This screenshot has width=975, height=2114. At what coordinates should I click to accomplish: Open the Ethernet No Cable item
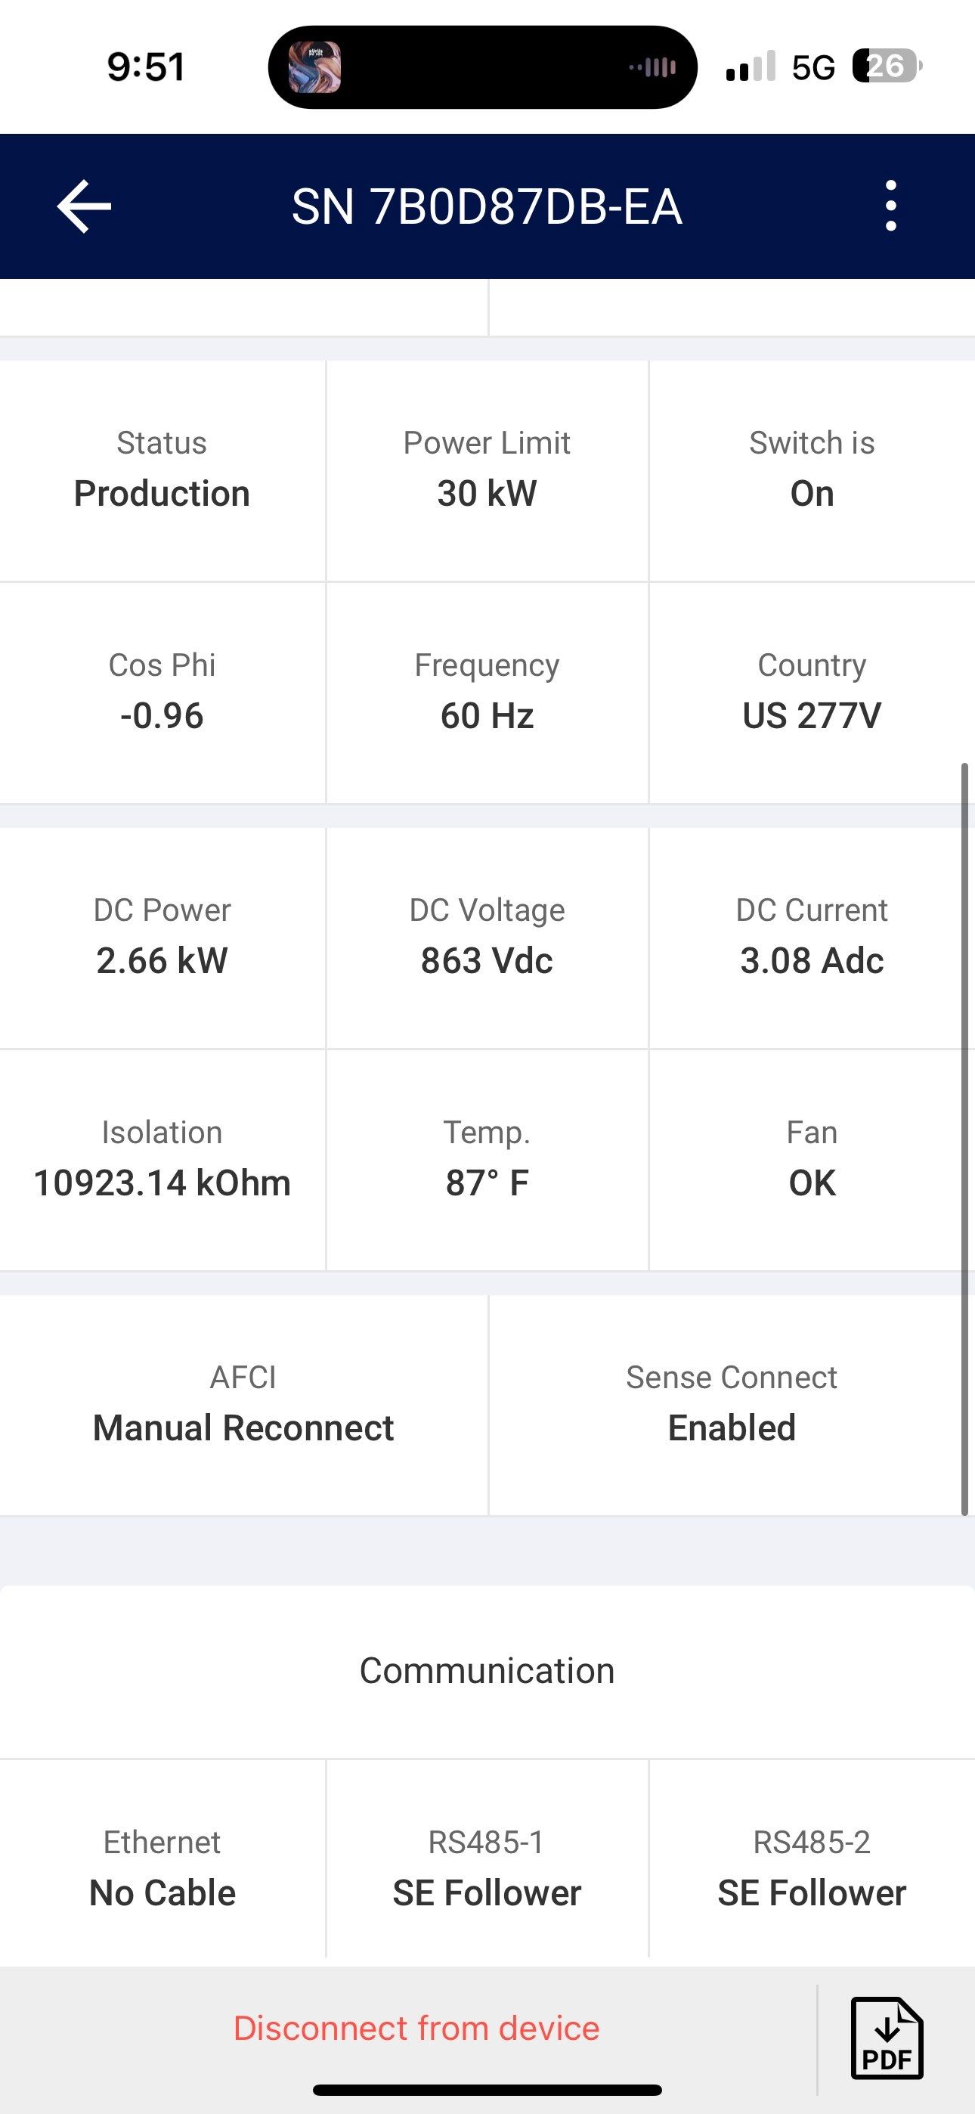coord(162,1868)
